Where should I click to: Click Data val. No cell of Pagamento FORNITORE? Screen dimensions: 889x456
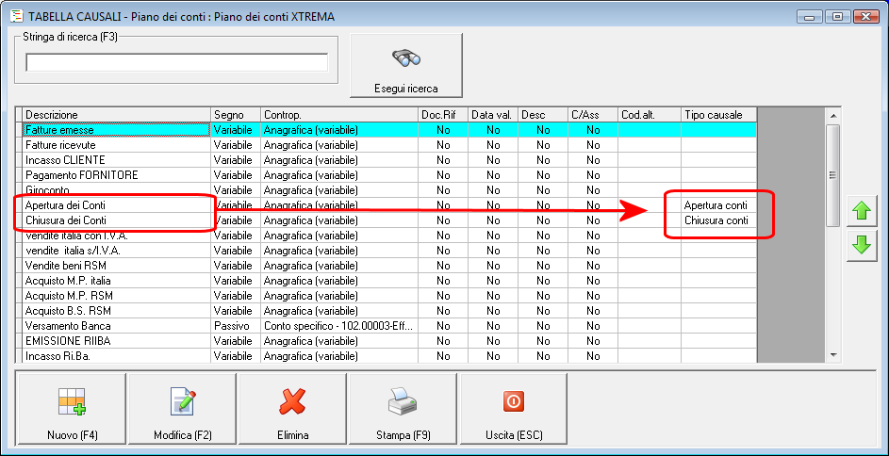tap(493, 175)
